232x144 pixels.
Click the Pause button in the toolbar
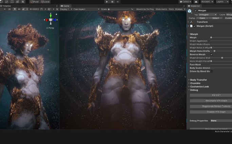click(x=112, y=2)
